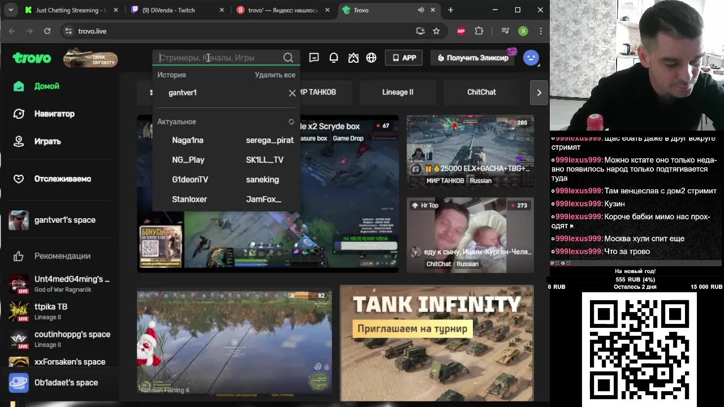The height and width of the screenshot is (407, 724).
Task: Open coutinhoppg's space channel
Action: click(59, 339)
